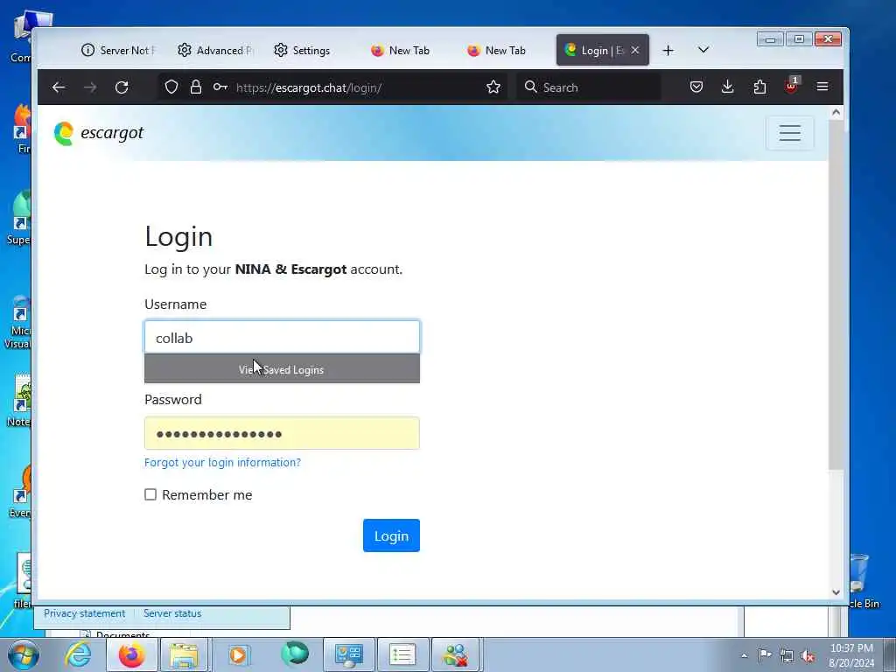Open the green globe taskbar app
This screenshot has width=896, height=672.
[294, 654]
